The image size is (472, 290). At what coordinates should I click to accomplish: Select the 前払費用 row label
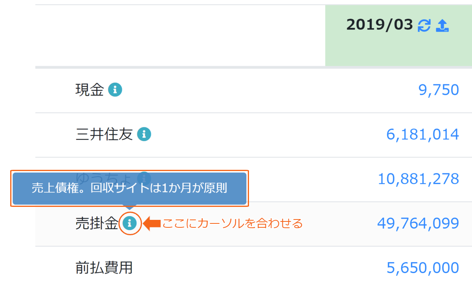click(104, 268)
